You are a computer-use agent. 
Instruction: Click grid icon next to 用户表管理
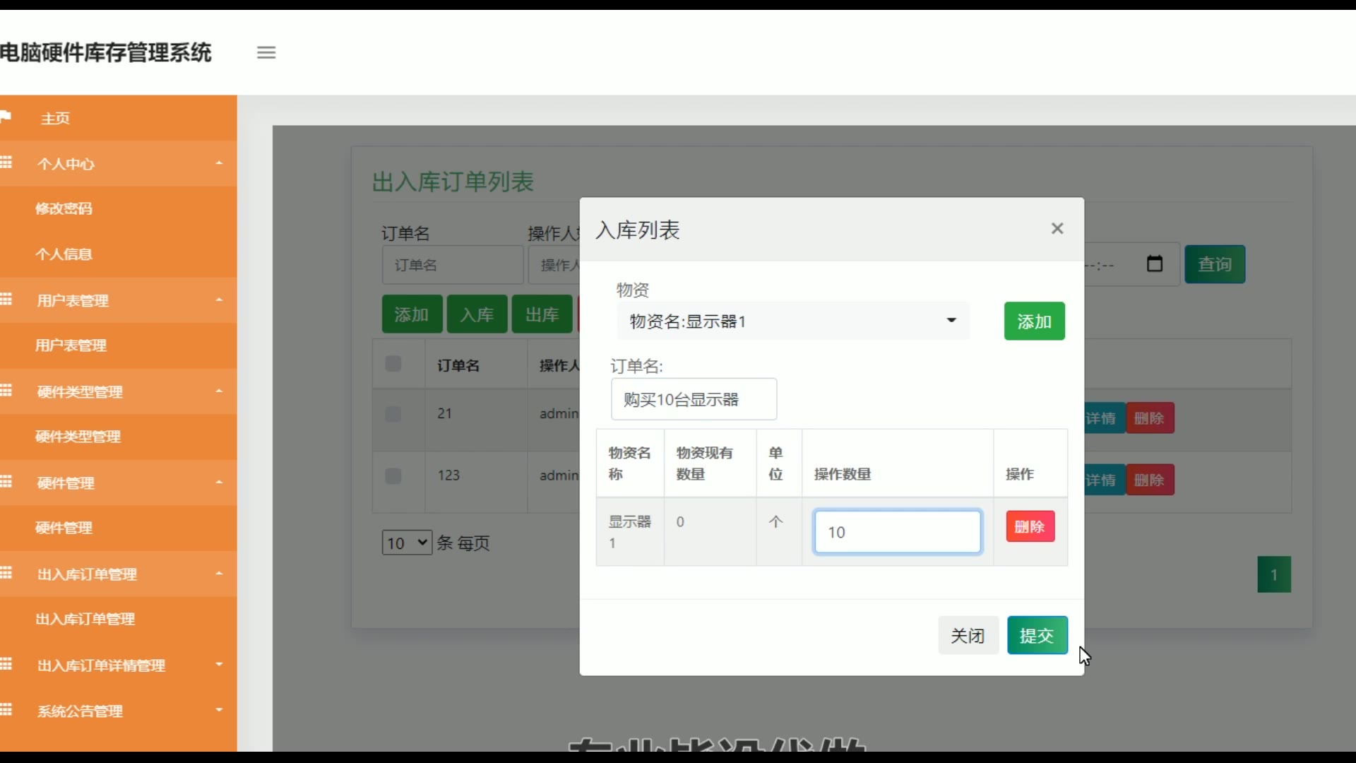pyautogui.click(x=6, y=300)
